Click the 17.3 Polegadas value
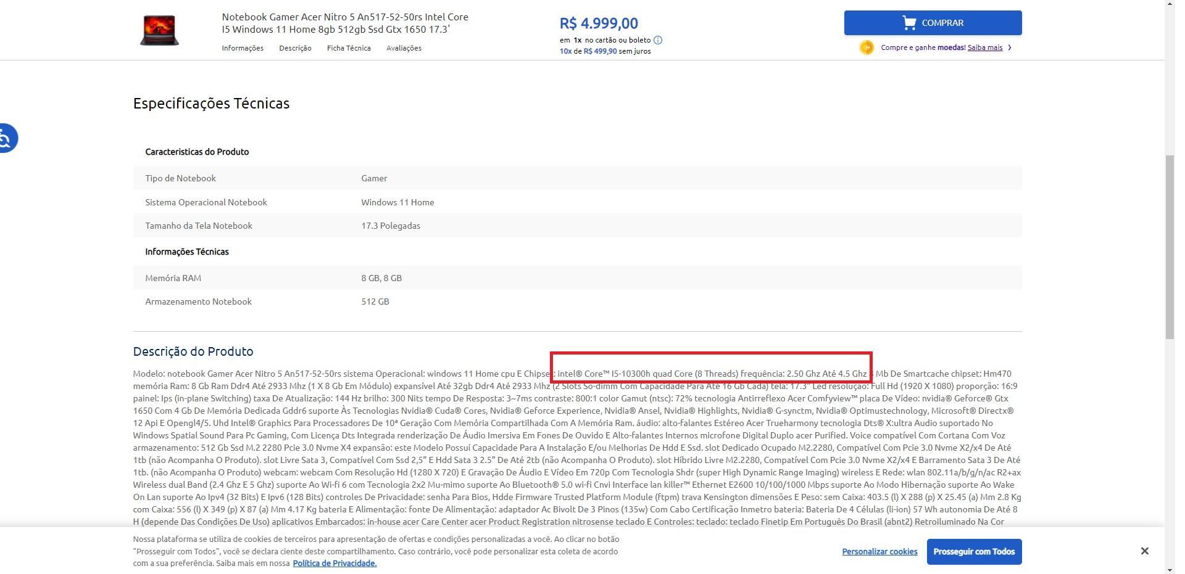 (x=391, y=226)
